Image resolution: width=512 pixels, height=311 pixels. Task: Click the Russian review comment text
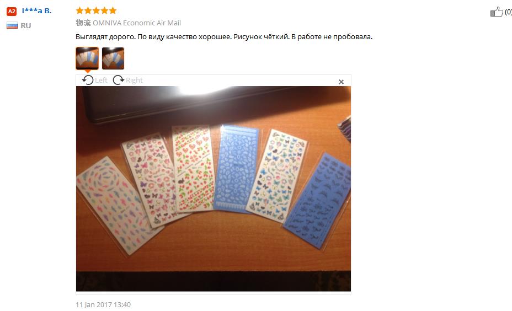tap(224, 37)
